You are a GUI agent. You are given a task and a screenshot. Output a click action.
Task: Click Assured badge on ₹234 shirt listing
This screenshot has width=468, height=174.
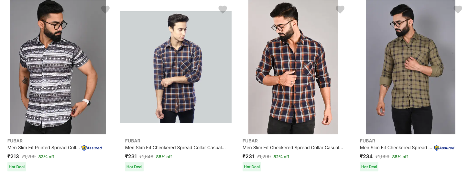(444, 148)
